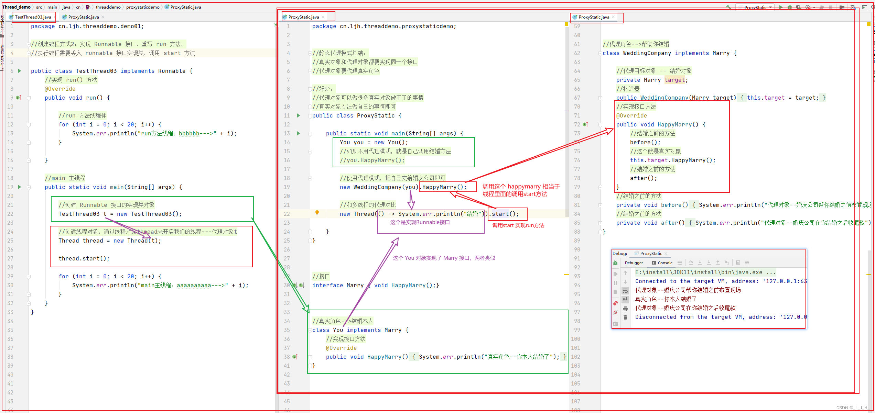Expand the folded WeddingCompany constructor at line 67
Image resolution: width=875 pixels, height=413 pixels.
click(x=600, y=98)
